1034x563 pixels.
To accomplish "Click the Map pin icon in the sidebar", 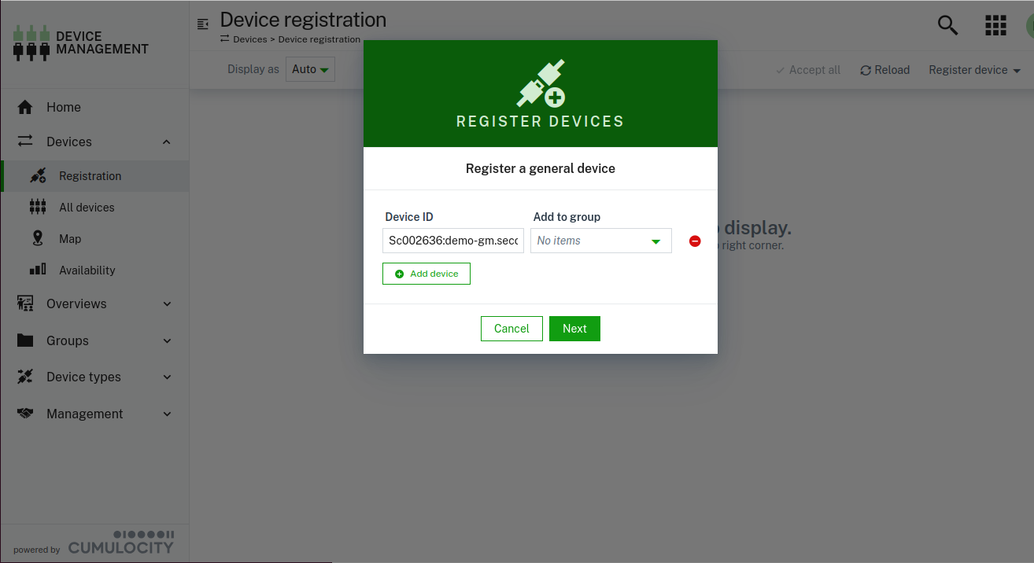I will (37, 238).
